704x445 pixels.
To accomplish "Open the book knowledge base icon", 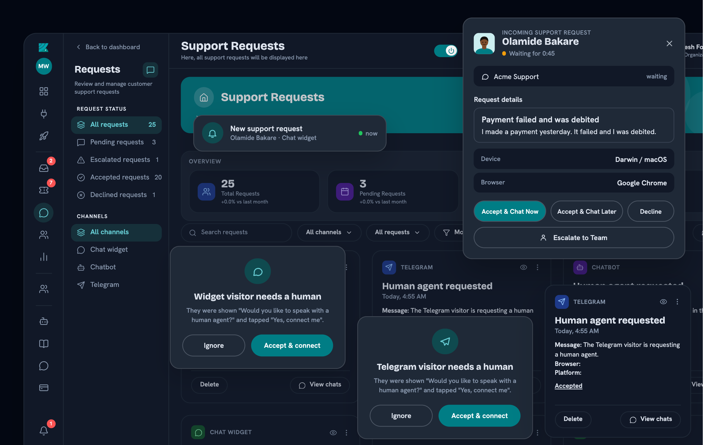I will [44, 344].
